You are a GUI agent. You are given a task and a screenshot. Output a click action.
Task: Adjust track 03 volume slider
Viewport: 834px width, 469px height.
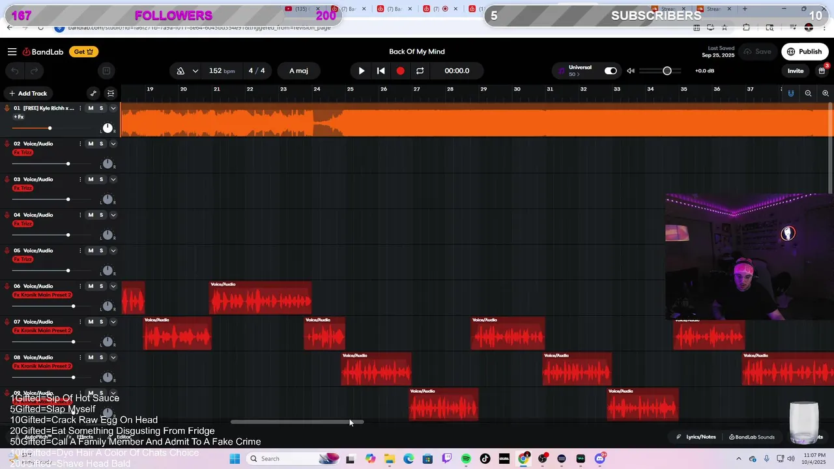68,199
